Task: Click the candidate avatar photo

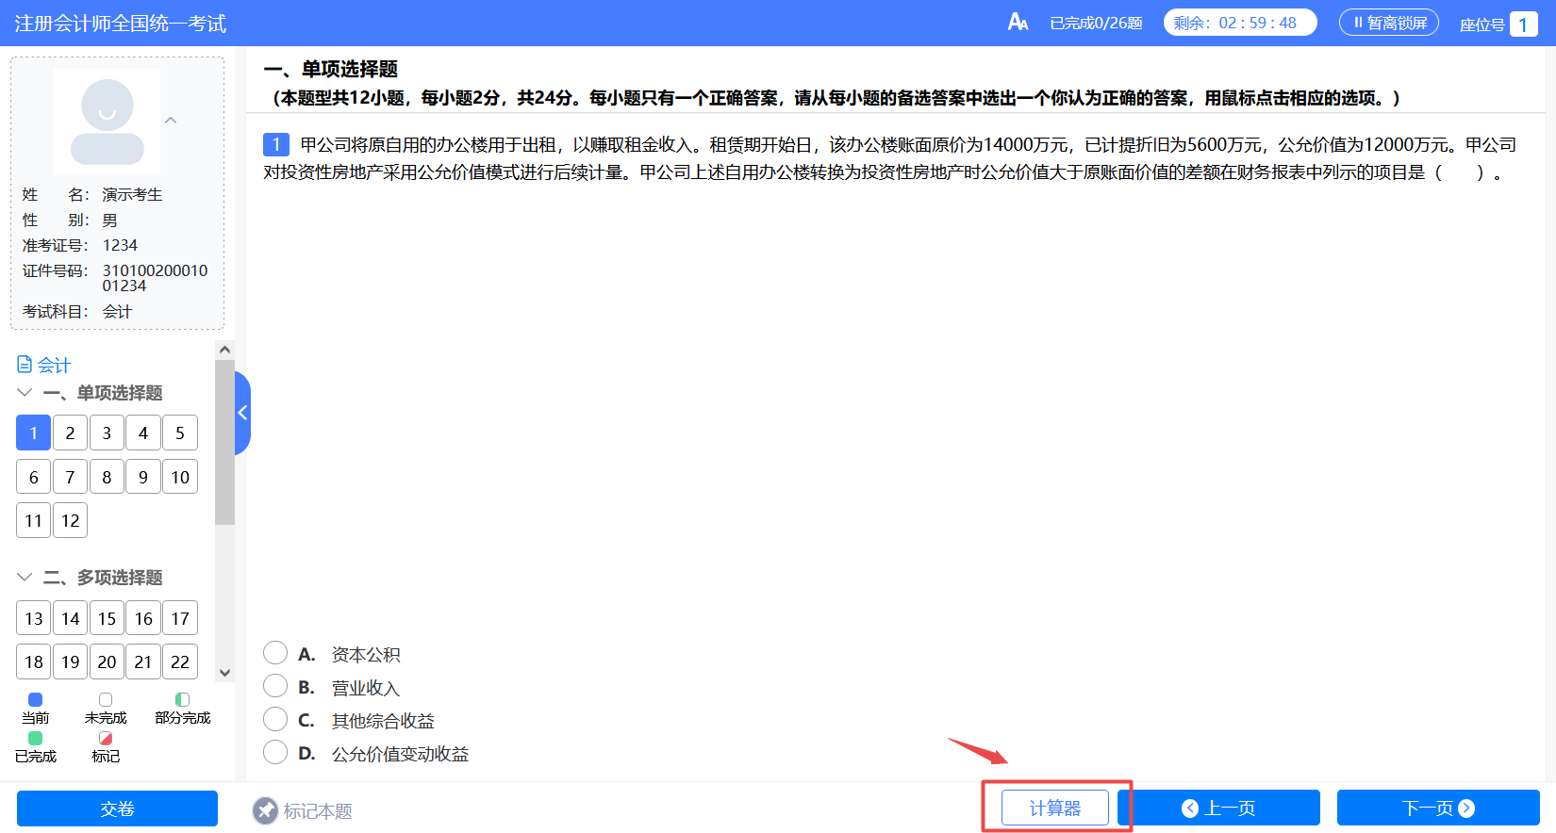Action: (x=108, y=122)
